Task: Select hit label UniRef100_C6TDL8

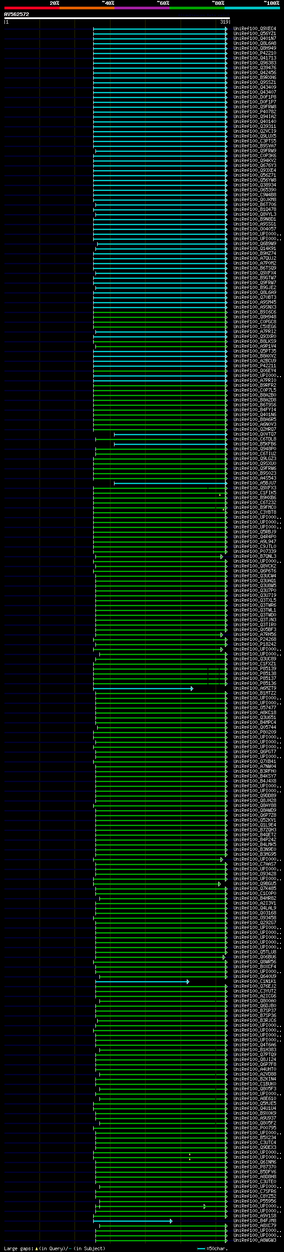Action: [x=255, y=439]
